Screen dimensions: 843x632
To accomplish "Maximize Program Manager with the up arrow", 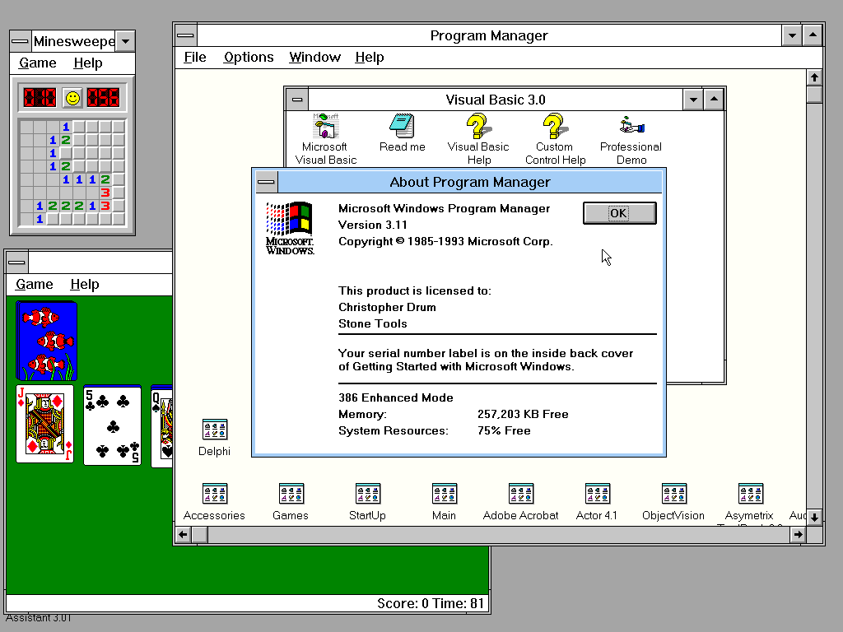I will tap(813, 35).
